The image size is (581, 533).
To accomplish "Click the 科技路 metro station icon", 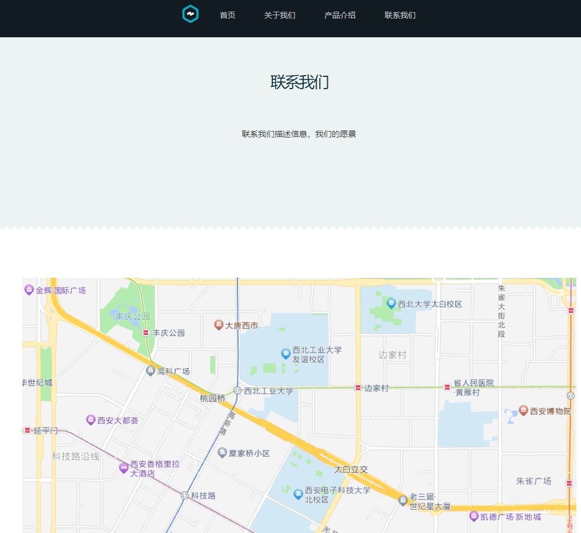I will click(184, 495).
